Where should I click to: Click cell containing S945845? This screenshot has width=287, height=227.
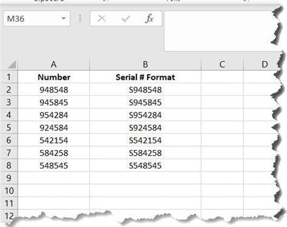(145, 102)
